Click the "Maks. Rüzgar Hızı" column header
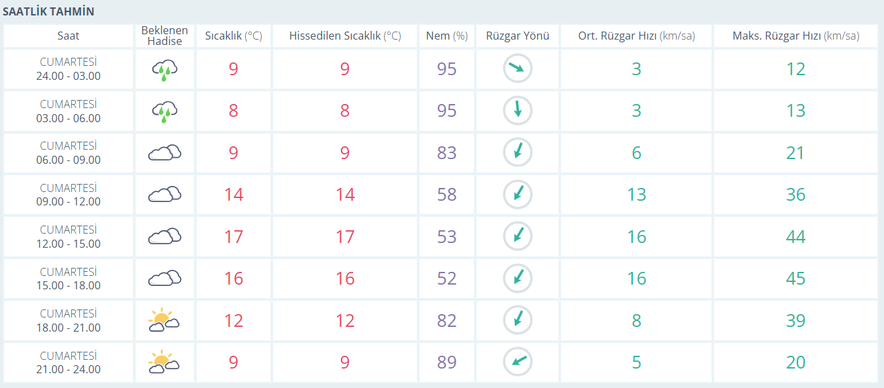Viewport: 884px width, 388px height. click(795, 36)
